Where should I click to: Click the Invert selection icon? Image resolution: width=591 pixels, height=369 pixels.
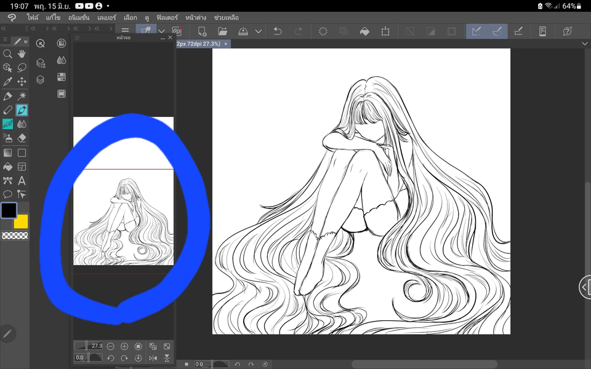431,31
